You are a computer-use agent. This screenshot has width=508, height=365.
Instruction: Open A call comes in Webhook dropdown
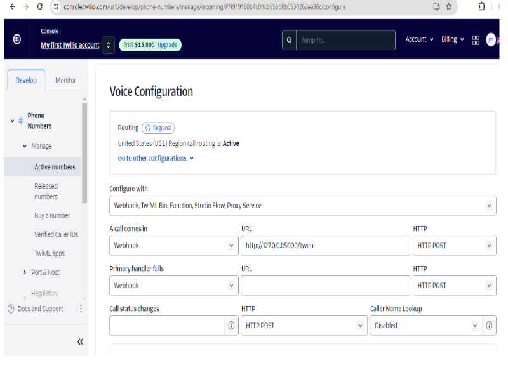click(173, 246)
